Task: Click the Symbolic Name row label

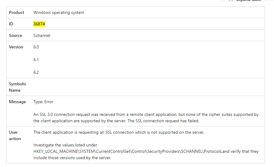Action: [x=18, y=87]
